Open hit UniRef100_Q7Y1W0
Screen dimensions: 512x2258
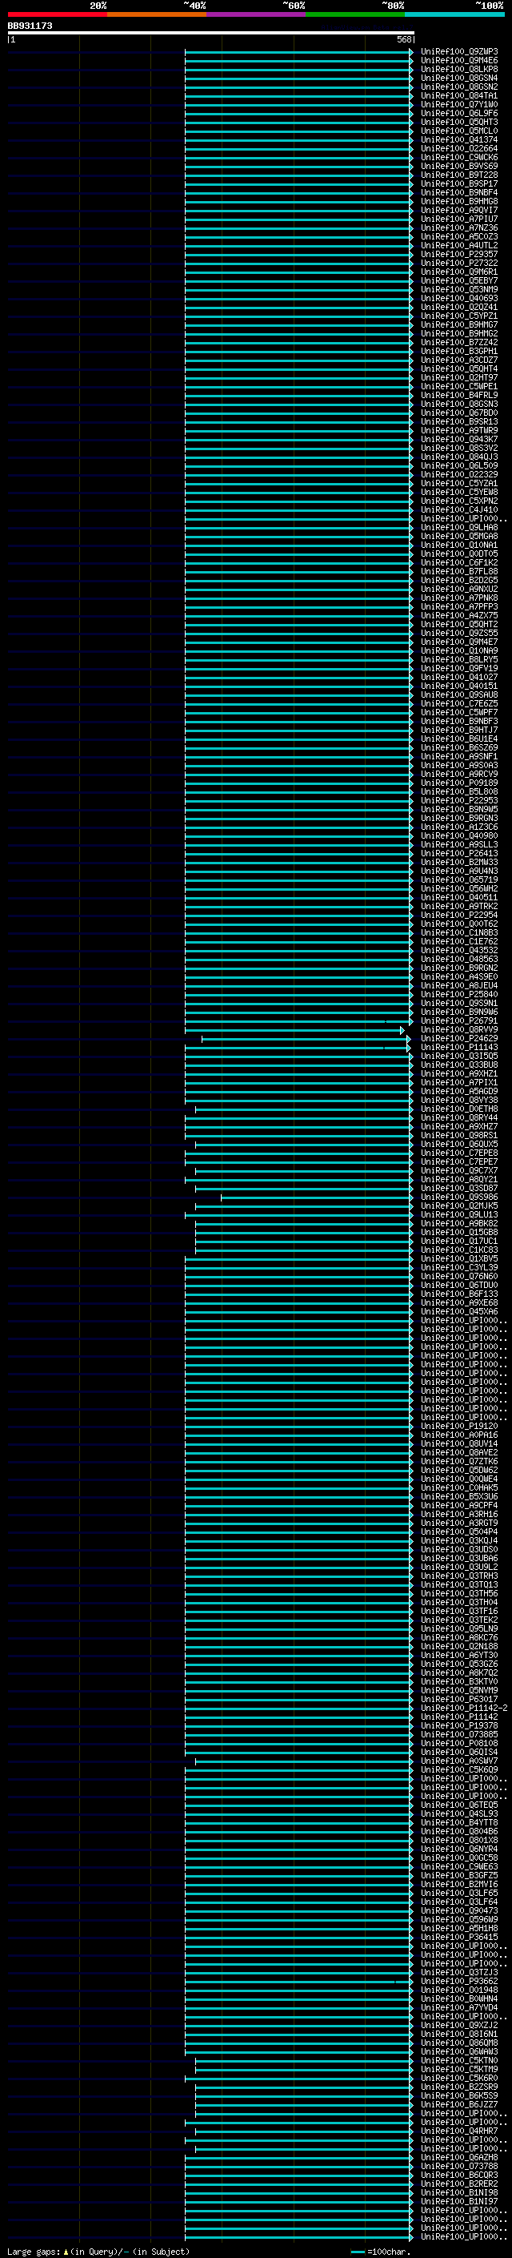tap(459, 104)
